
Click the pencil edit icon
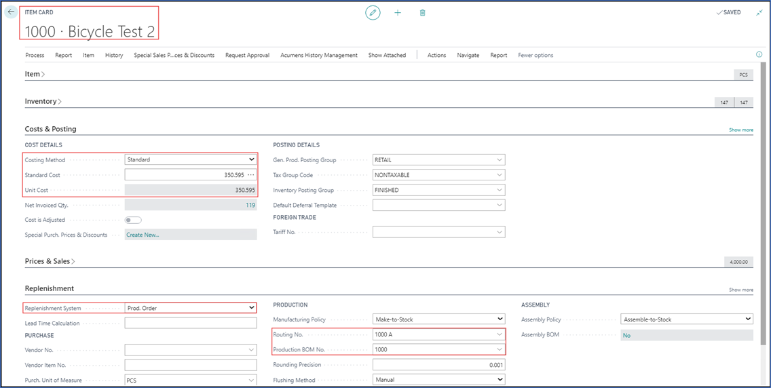coord(373,13)
